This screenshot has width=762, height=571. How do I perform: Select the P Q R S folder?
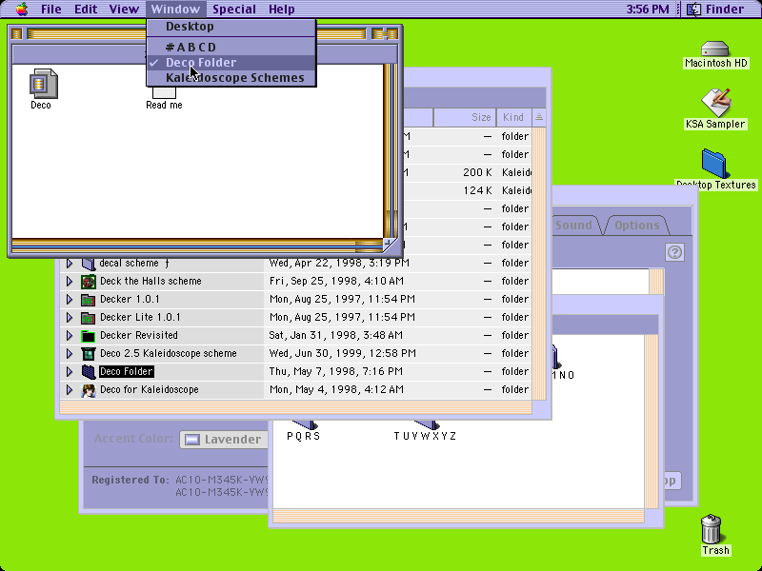(304, 425)
